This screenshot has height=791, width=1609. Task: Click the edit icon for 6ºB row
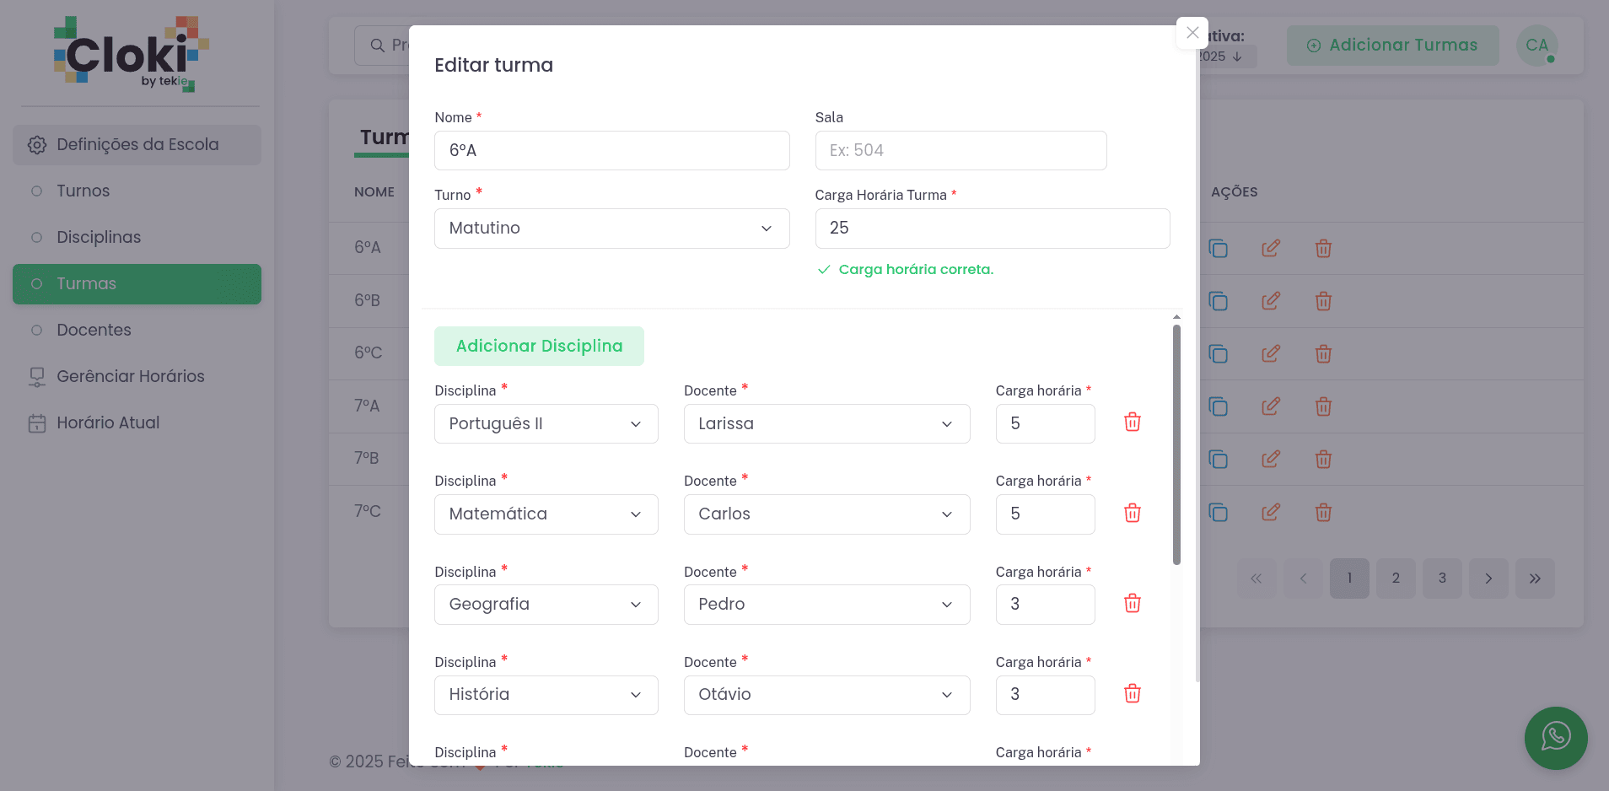click(1270, 301)
